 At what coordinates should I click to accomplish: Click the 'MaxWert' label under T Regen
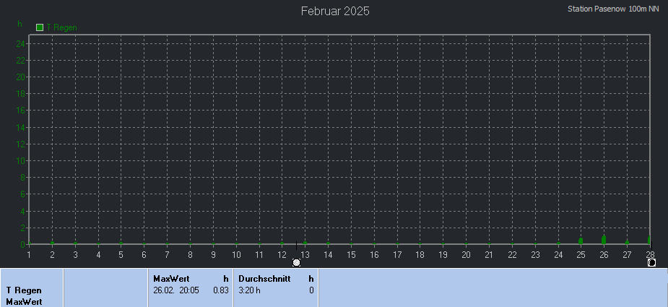point(24,302)
